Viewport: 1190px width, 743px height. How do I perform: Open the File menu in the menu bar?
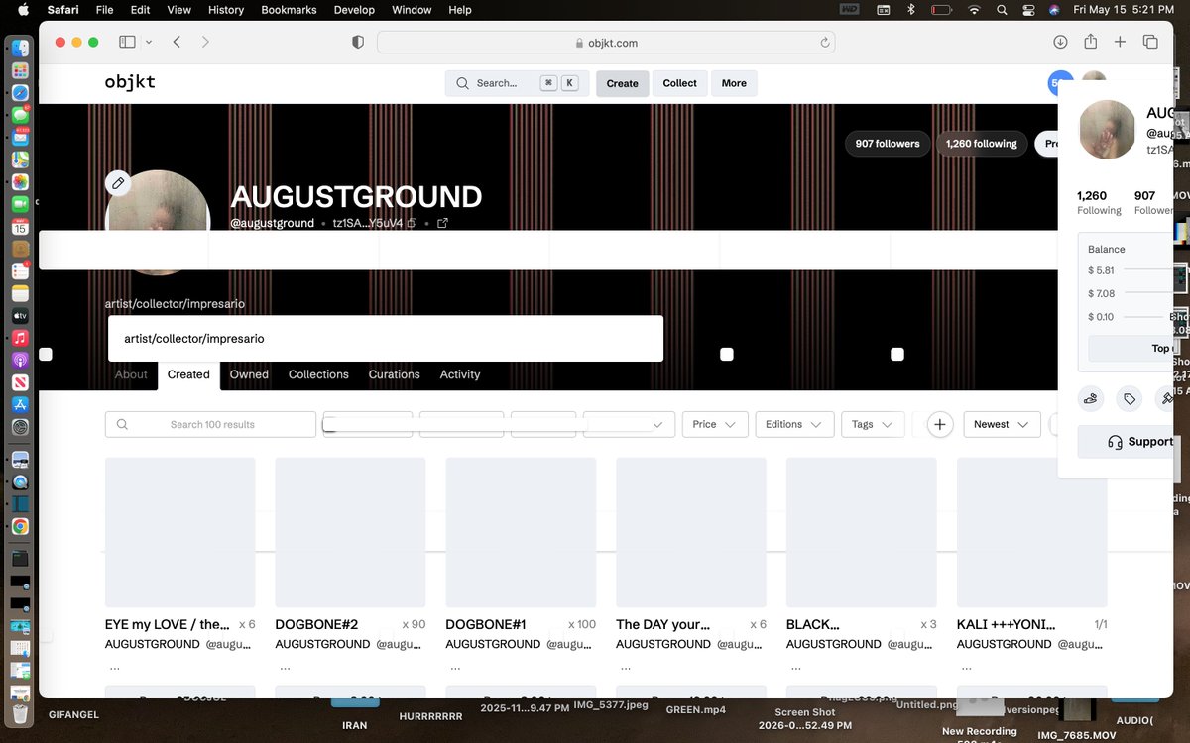pyautogui.click(x=104, y=10)
